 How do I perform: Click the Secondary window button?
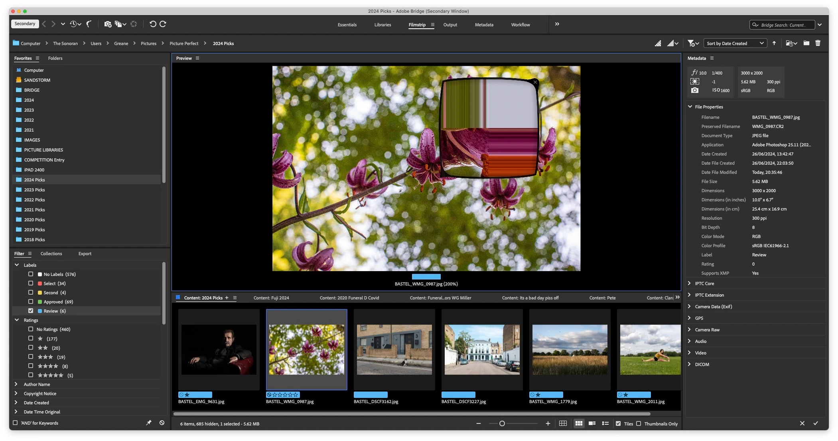coord(25,24)
